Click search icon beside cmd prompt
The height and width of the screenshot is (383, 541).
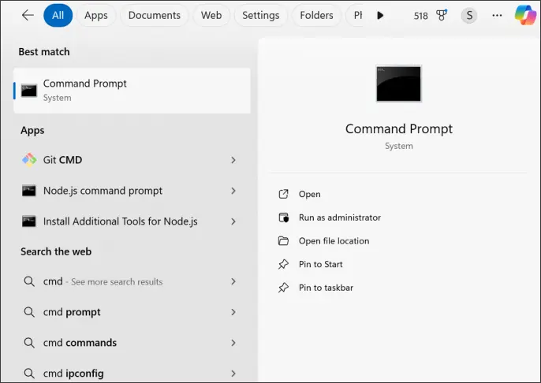(29, 312)
